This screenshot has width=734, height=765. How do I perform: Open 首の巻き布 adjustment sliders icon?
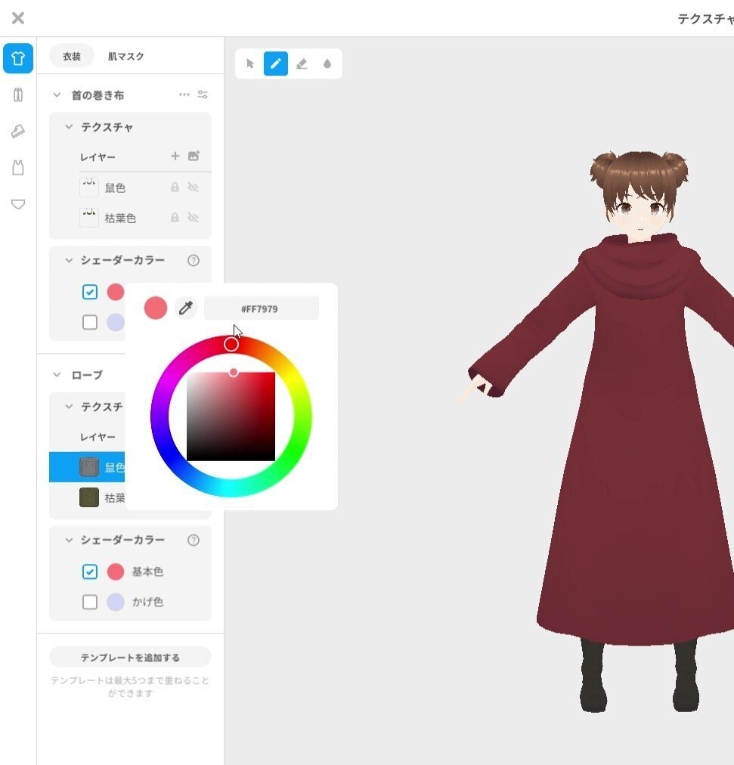click(203, 94)
